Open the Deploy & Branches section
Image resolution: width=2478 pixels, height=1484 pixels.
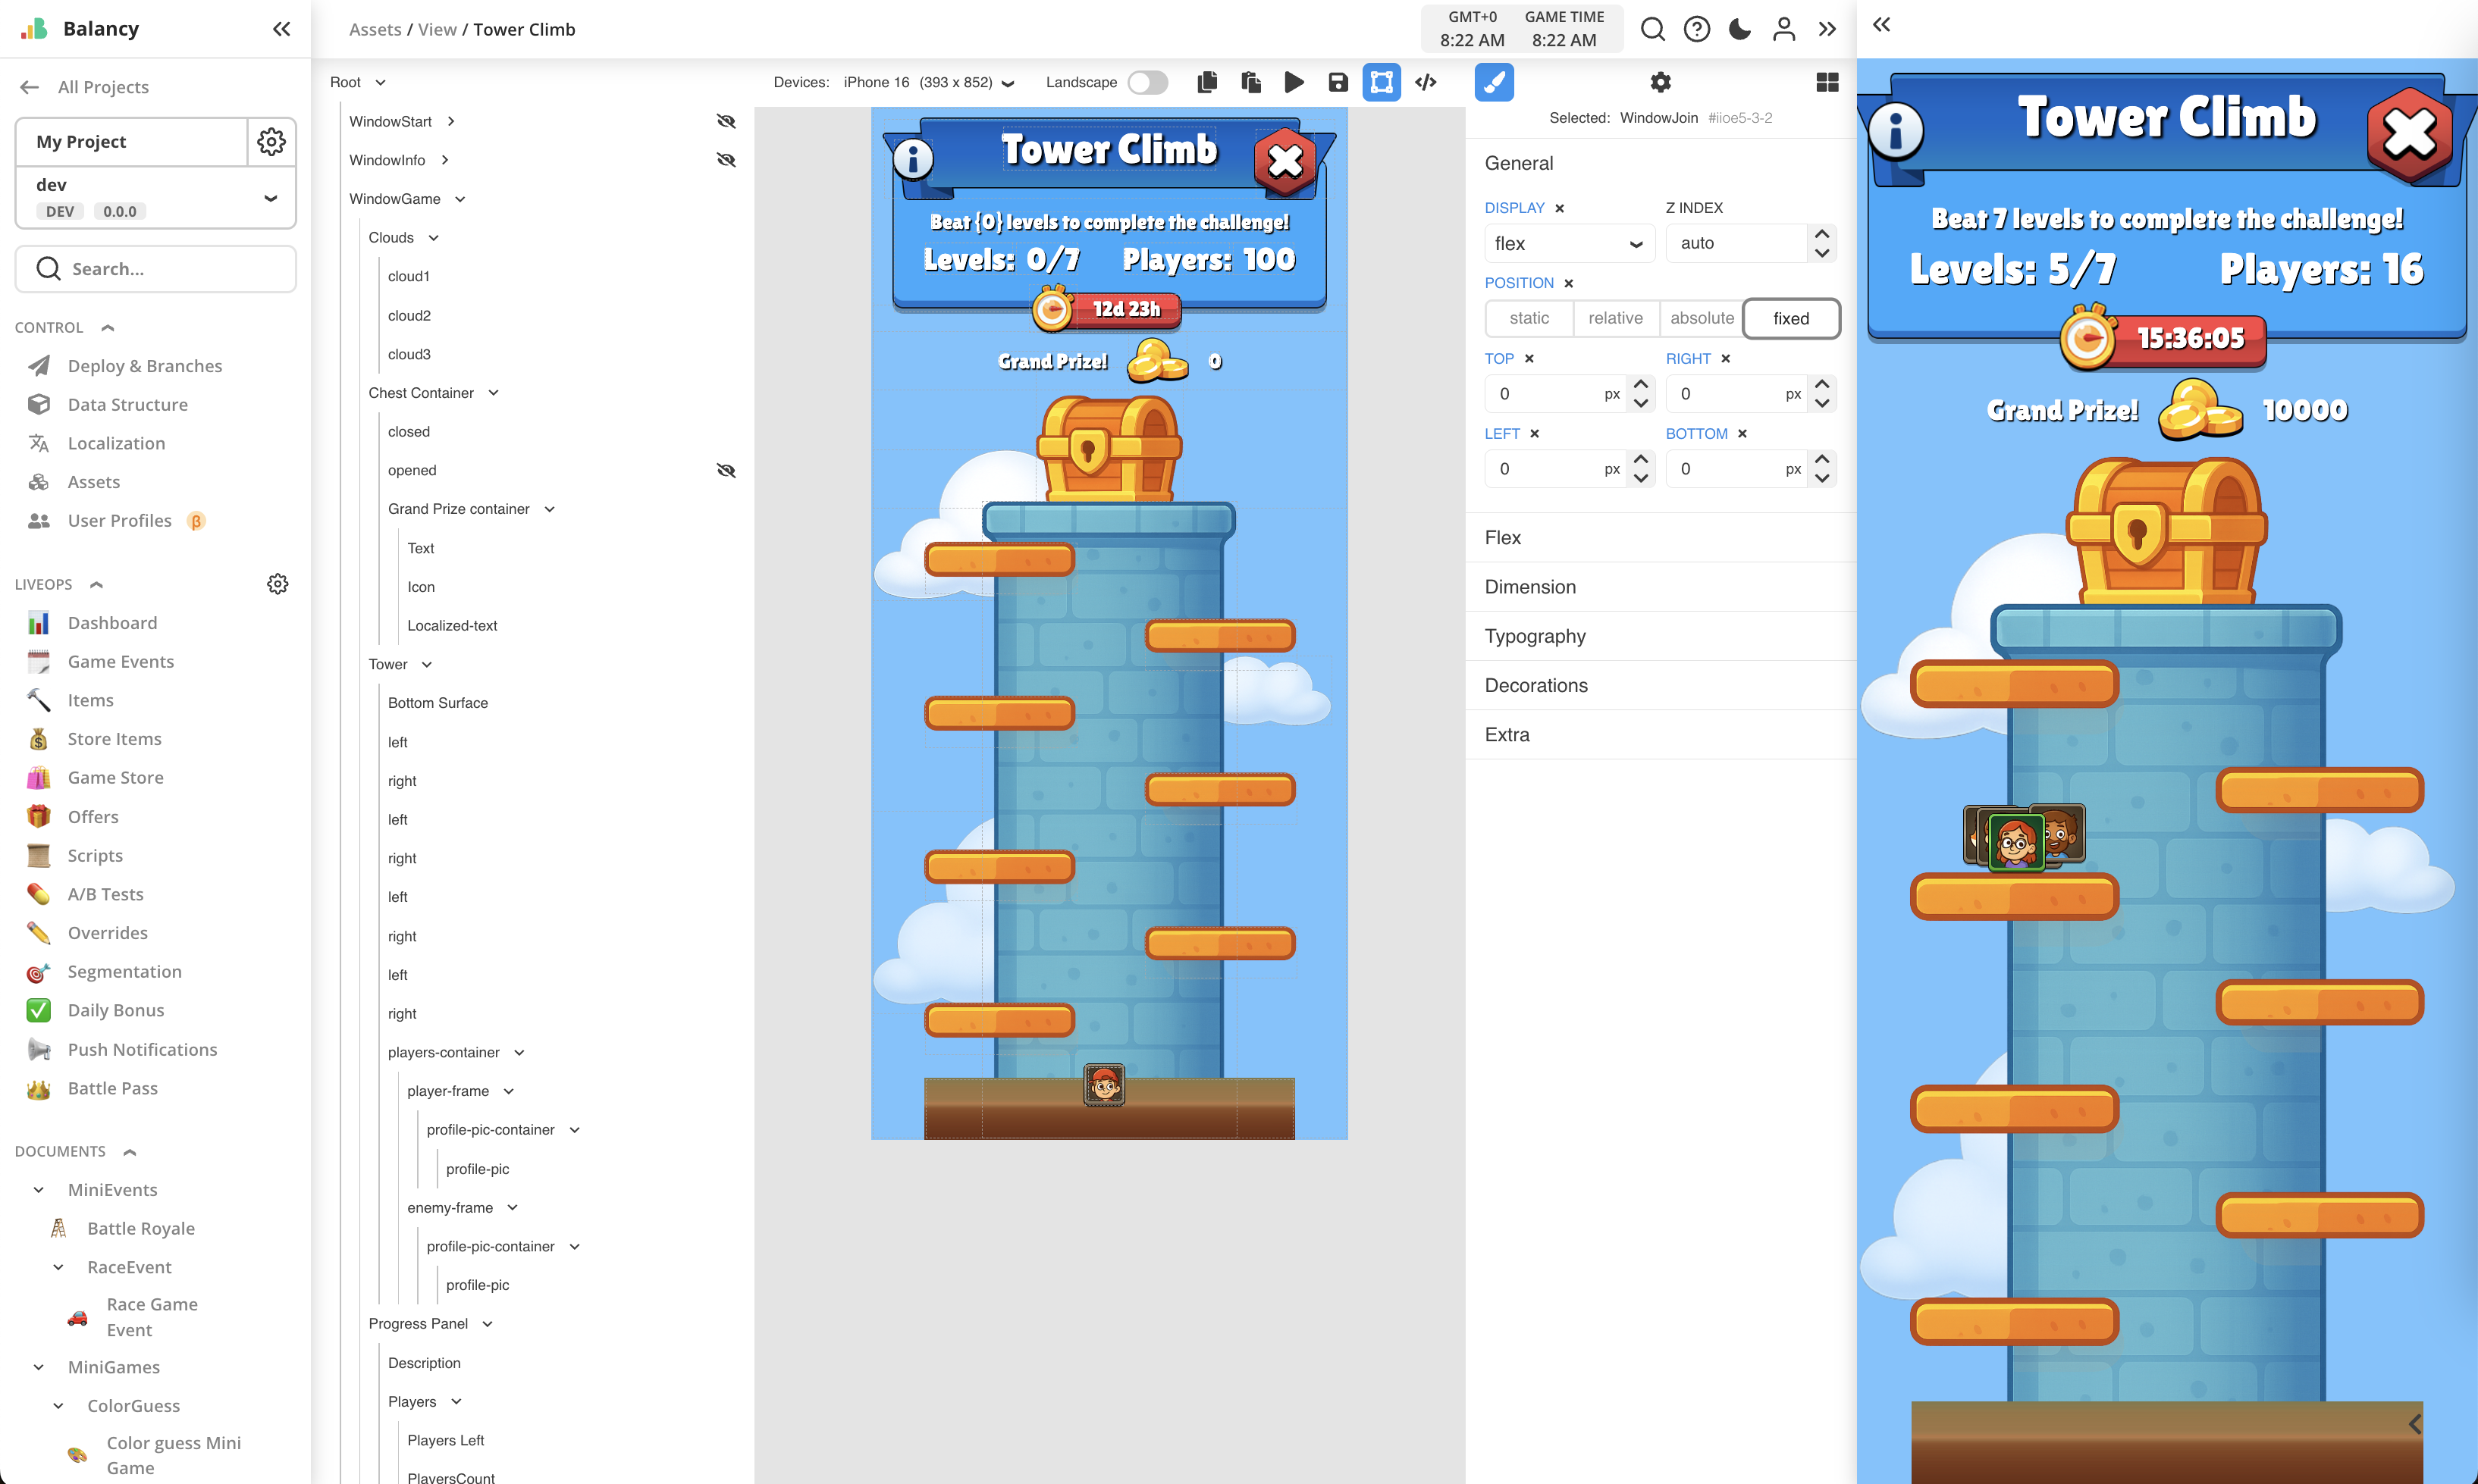144,366
